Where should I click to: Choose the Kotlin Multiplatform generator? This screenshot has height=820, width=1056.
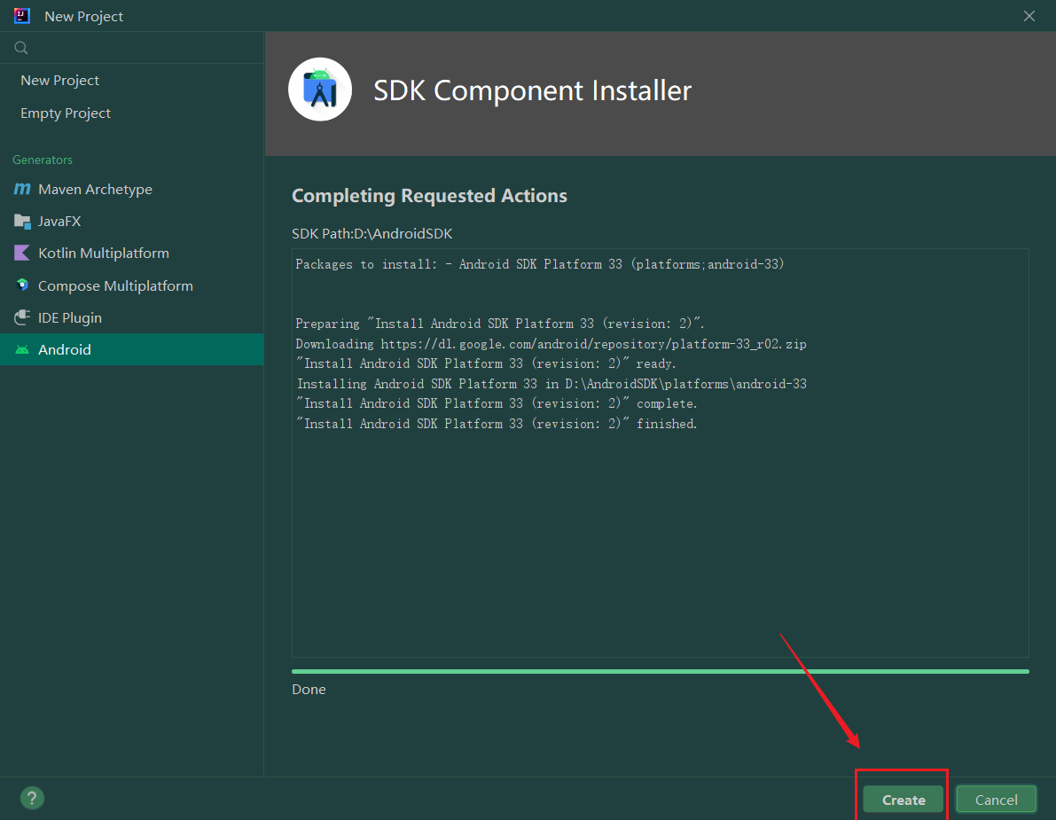click(132, 254)
